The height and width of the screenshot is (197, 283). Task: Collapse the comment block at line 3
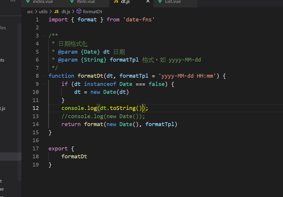(44, 36)
